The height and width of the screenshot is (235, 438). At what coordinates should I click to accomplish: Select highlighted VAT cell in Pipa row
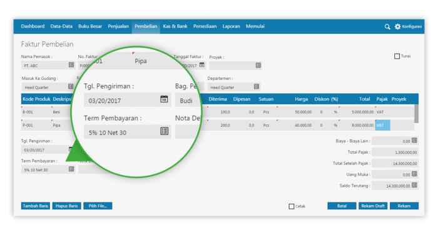(x=383, y=126)
